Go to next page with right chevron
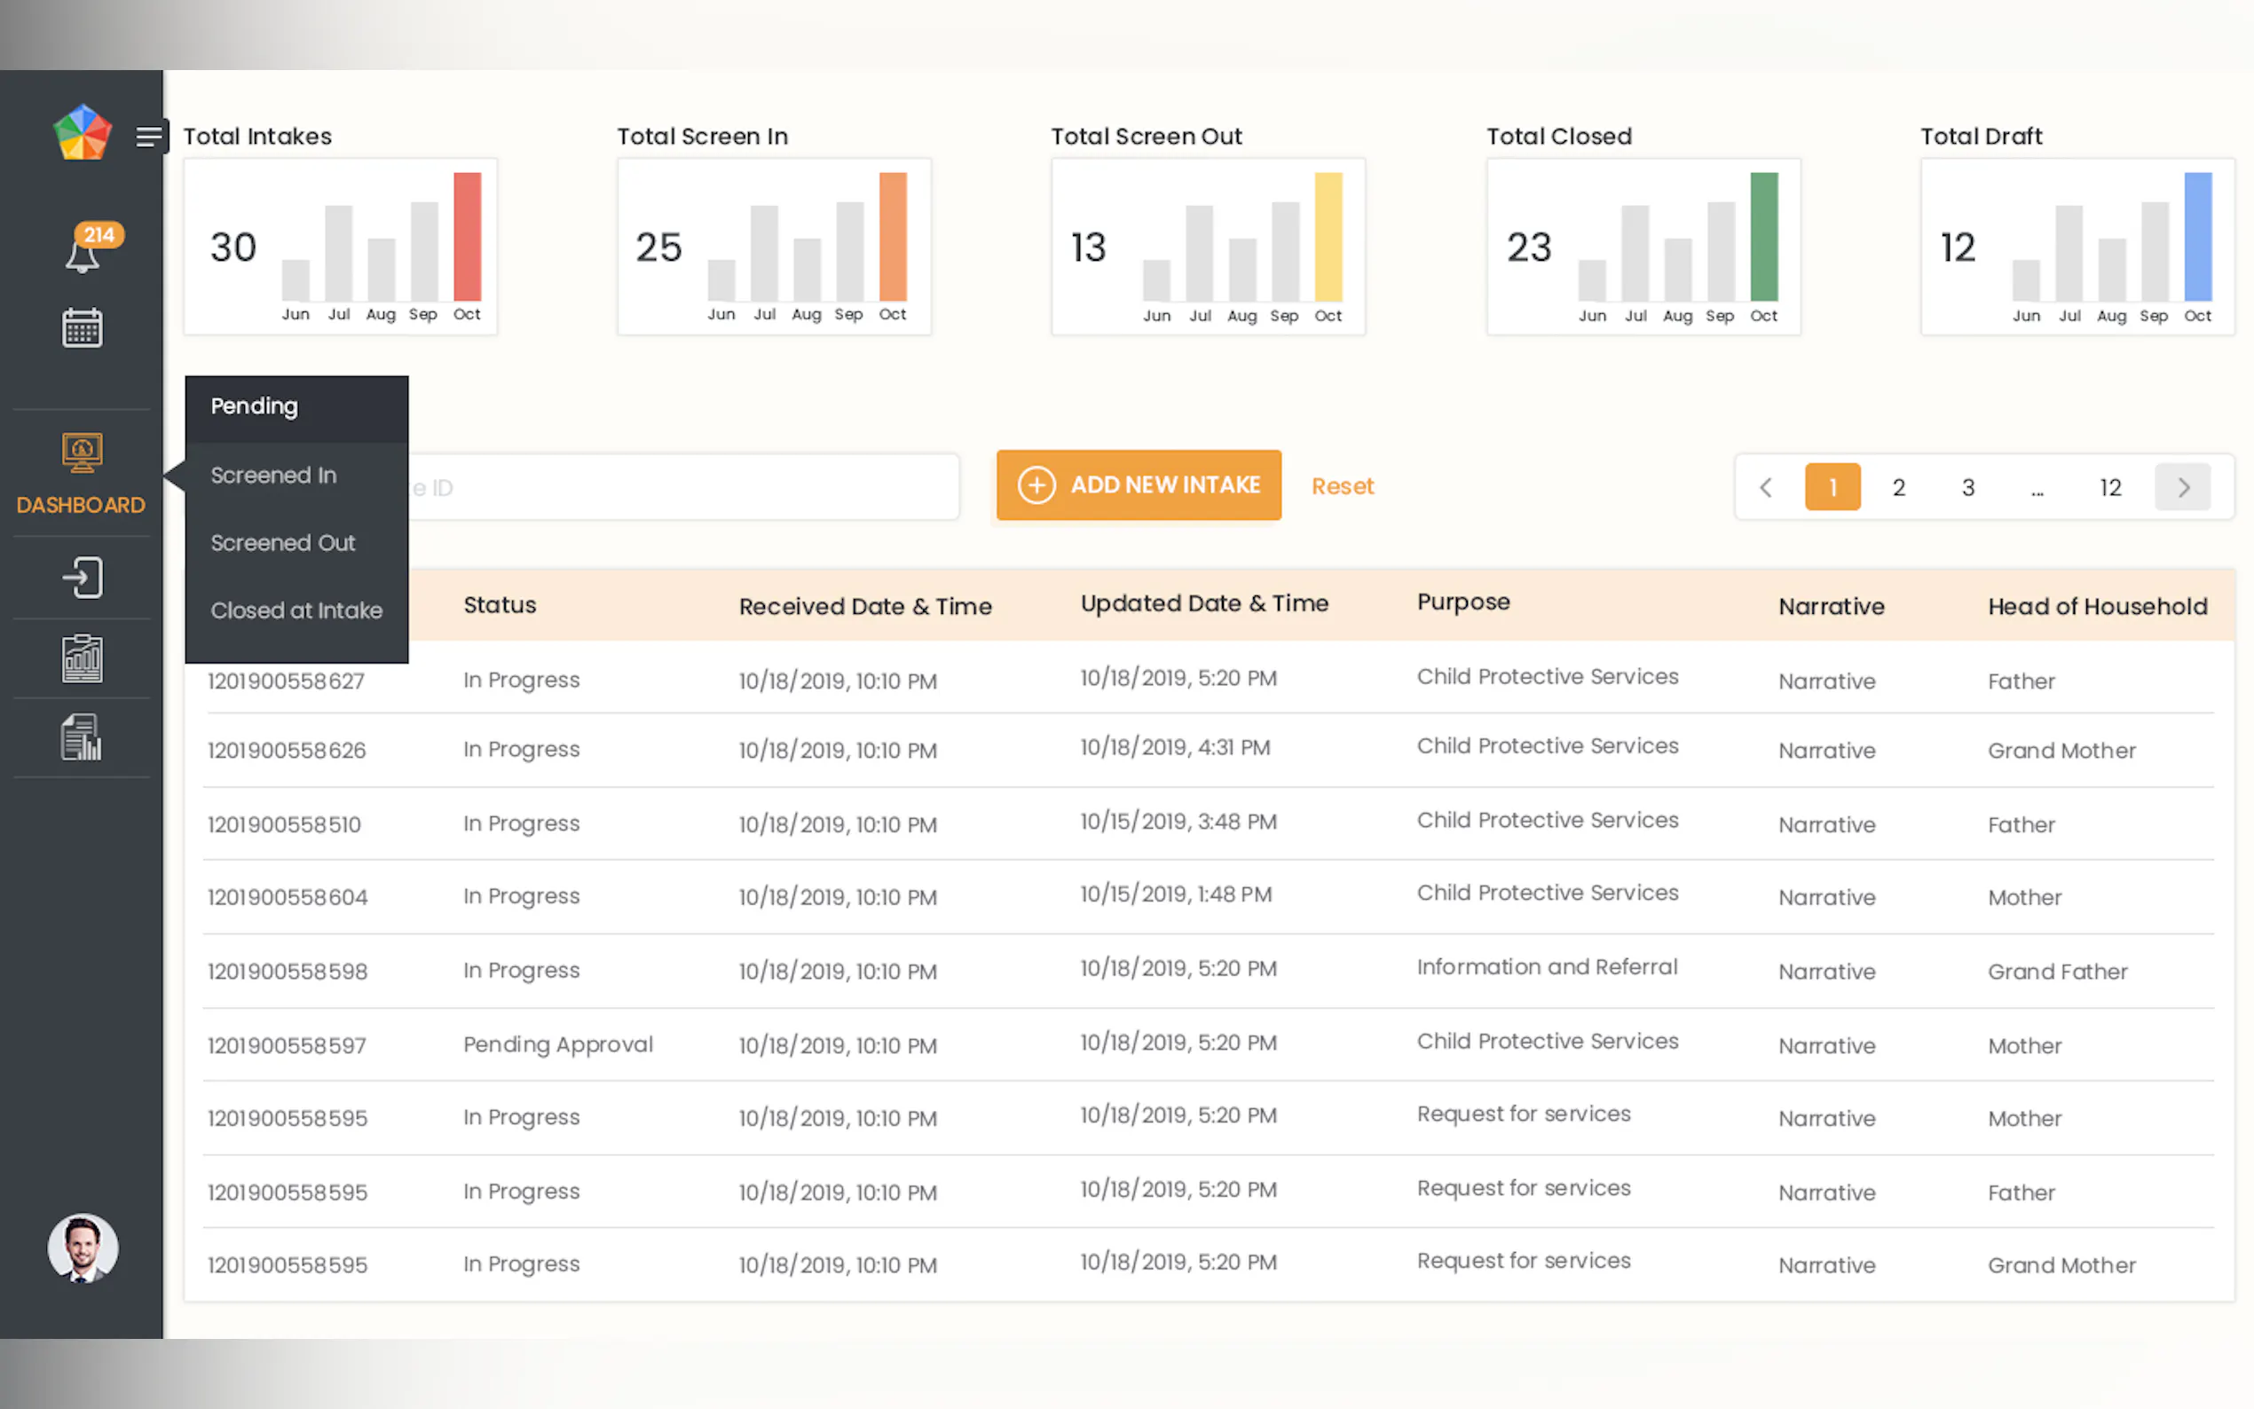This screenshot has width=2254, height=1409. (2181, 487)
